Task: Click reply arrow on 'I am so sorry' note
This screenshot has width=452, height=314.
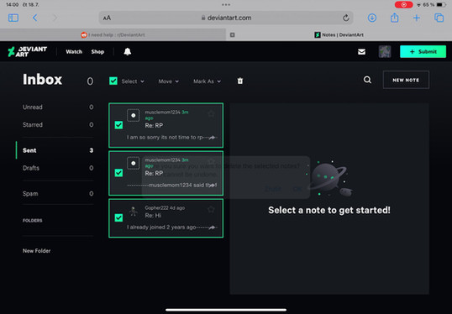Action: (213, 138)
